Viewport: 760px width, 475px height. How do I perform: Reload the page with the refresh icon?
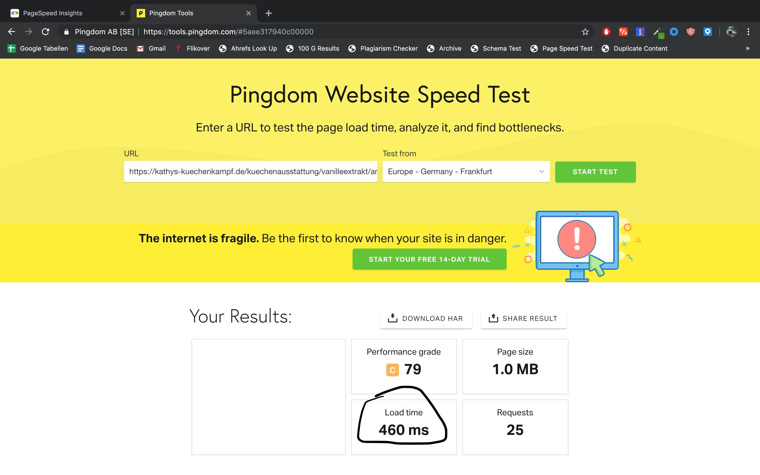click(x=46, y=32)
